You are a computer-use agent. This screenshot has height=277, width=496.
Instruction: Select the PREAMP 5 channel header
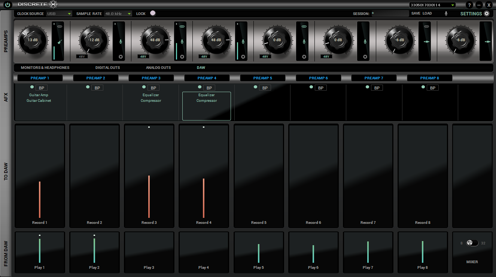coord(263,78)
